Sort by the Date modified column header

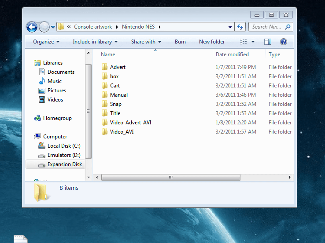[x=232, y=54]
